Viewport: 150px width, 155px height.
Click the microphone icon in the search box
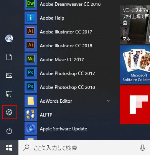click(x=142, y=148)
